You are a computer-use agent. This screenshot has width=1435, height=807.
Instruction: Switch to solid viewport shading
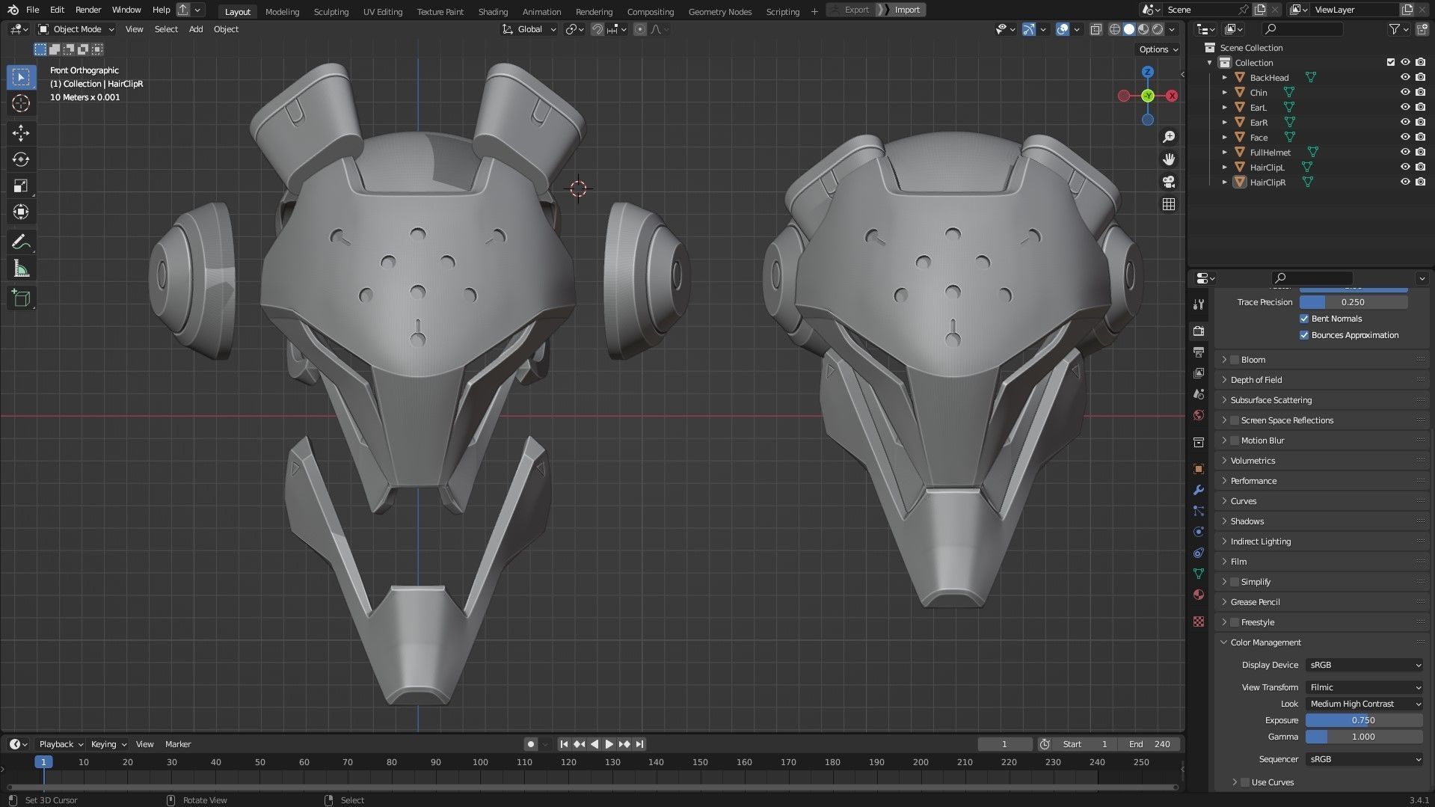point(1129,29)
